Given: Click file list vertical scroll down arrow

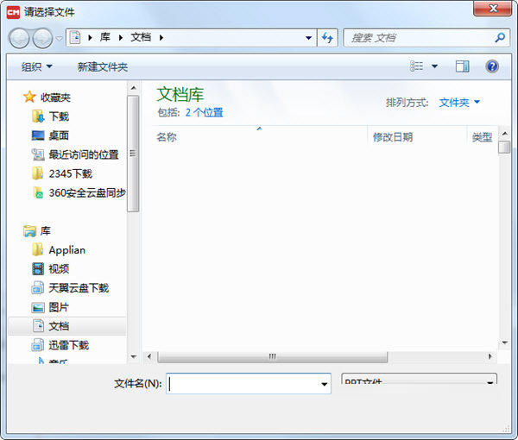Looking at the screenshot, I should tap(504, 343).
